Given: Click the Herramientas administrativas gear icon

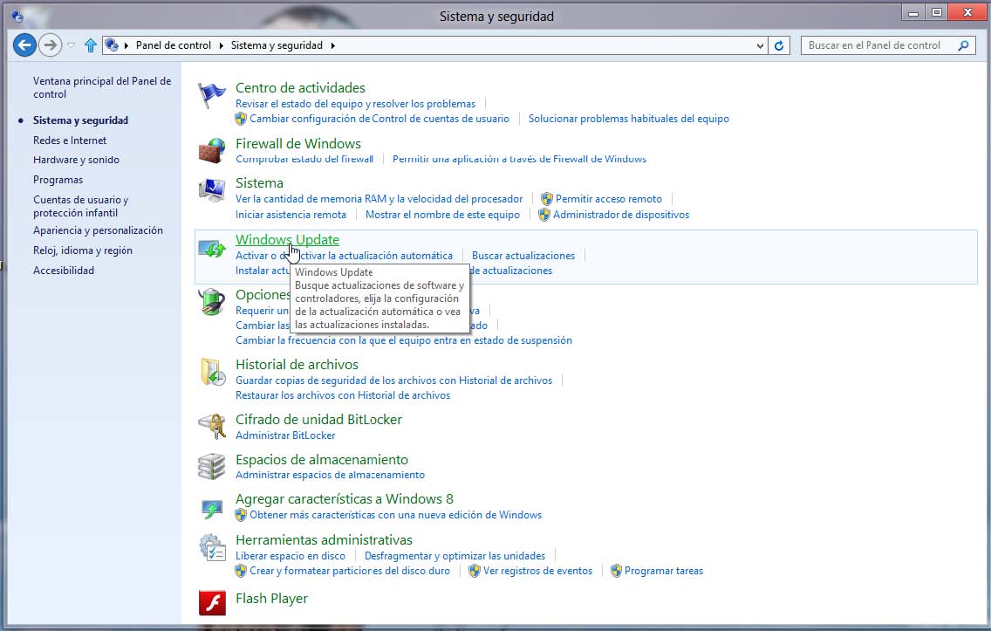Looking at the screenshot, I should coord(211,547).
